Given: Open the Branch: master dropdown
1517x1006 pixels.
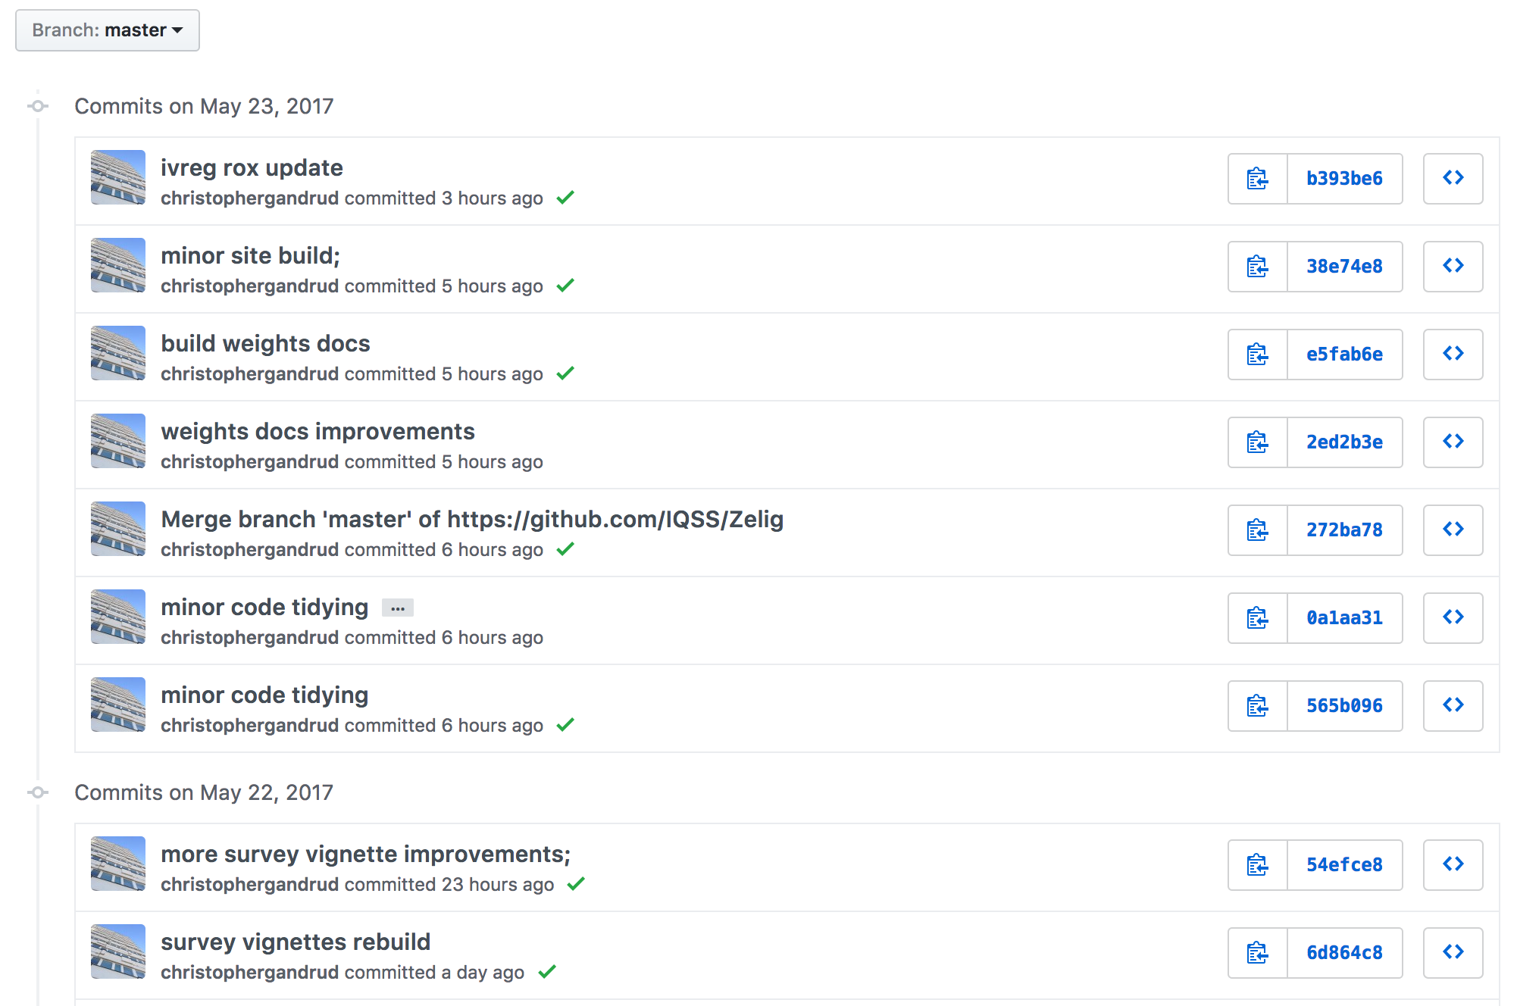Looking at the screenshot, I should (108, 30).
